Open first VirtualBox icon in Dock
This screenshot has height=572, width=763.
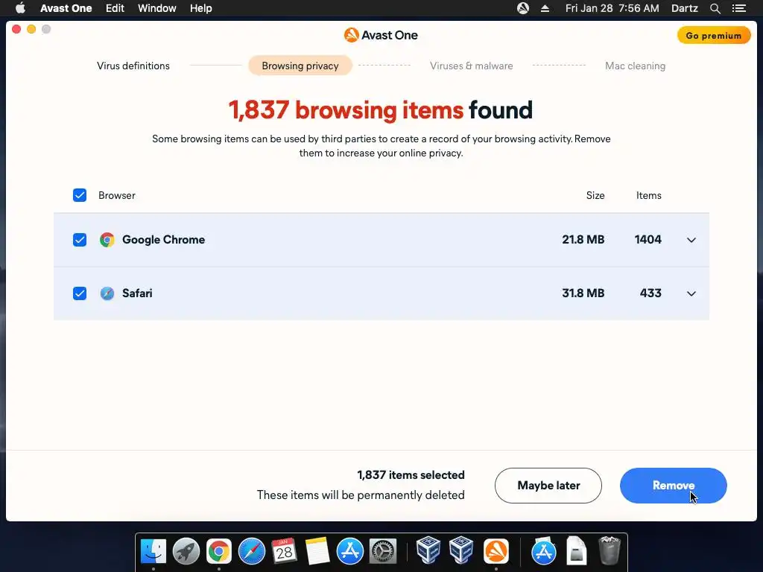coord(428,550)
